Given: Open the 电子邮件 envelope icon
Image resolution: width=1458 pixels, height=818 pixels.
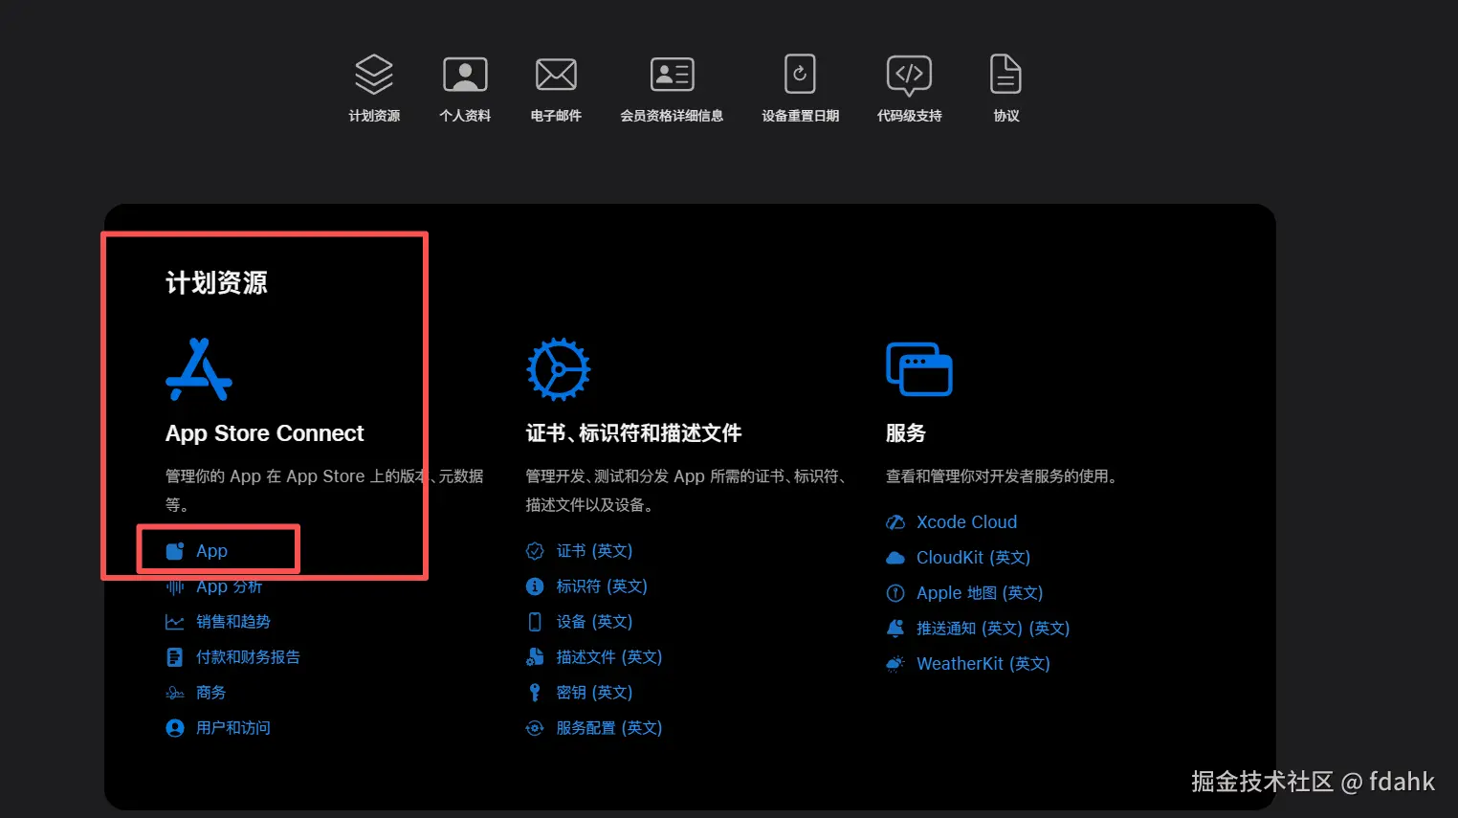Looking at the screenshot, I should click(x=556, y=74).
